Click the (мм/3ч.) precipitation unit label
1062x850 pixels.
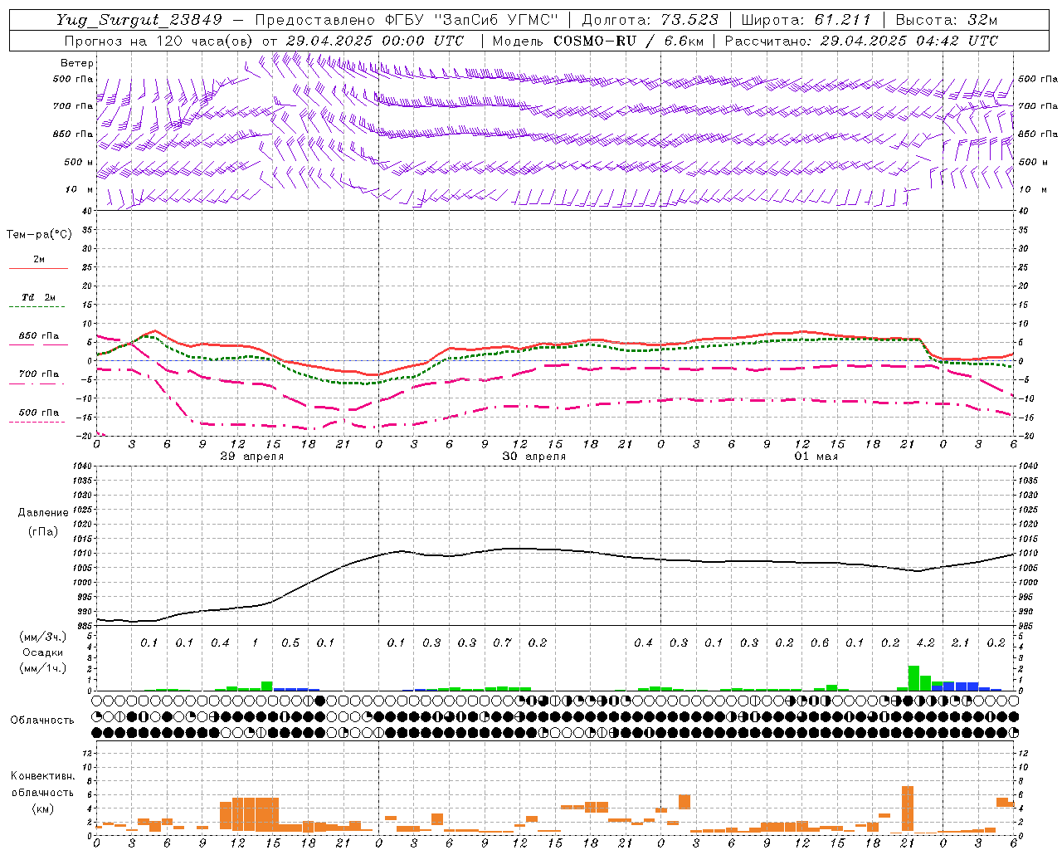click(x=43, y=637)
